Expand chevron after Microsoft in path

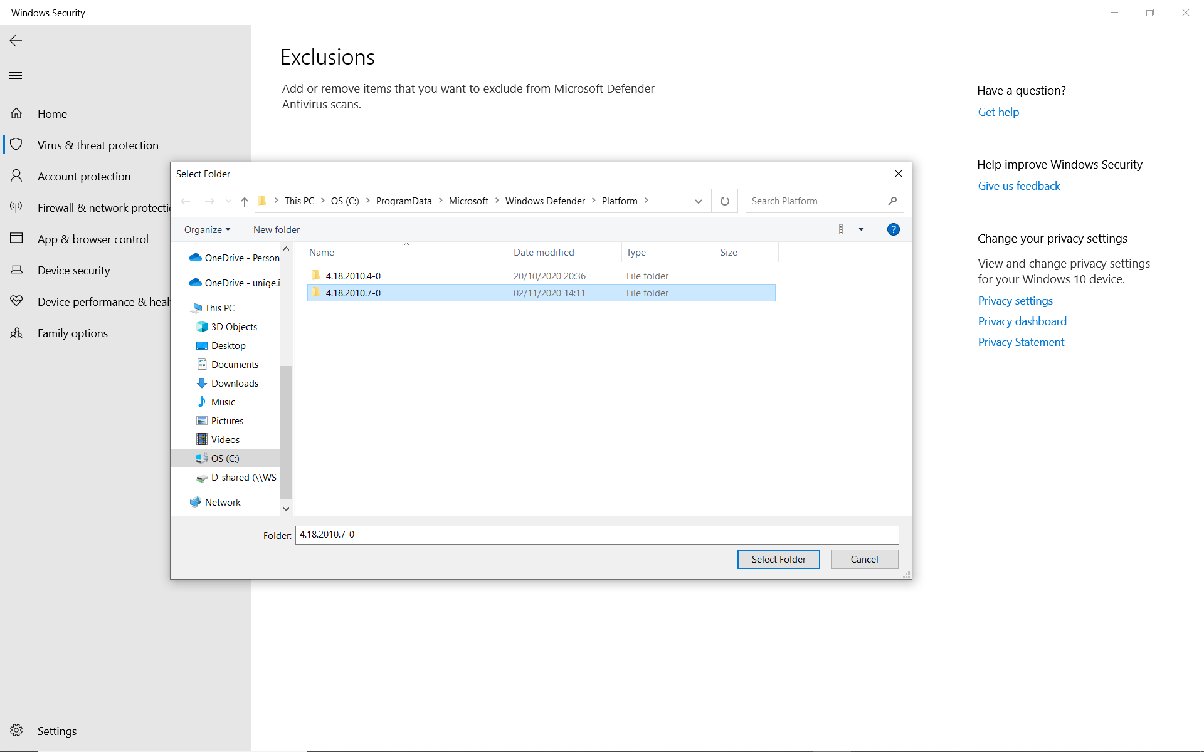pyautogui.click(x=497, y=201)
